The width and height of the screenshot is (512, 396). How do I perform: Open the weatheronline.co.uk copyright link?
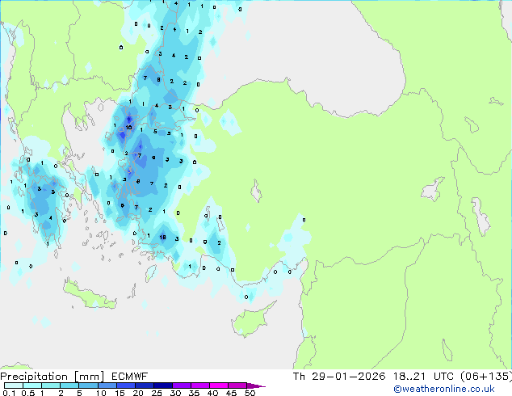click(x=444, y=389)
